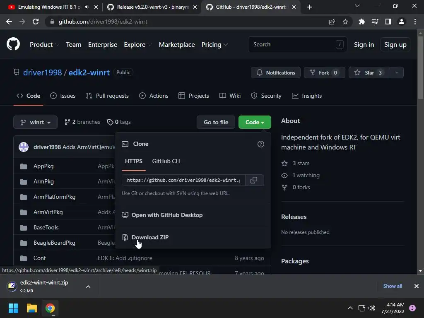Screen dimensions: 424x318
Task: Open the winrt branch selector
Action: 36,122
